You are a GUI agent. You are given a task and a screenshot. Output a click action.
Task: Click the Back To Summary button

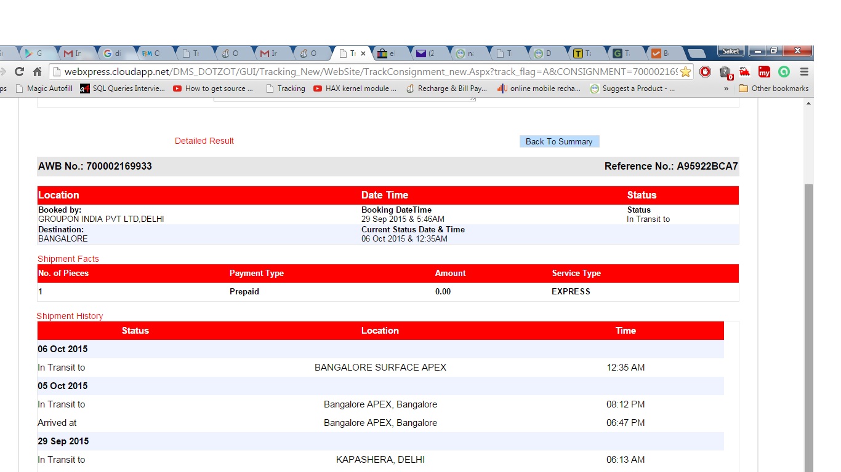tap(559, 141)
